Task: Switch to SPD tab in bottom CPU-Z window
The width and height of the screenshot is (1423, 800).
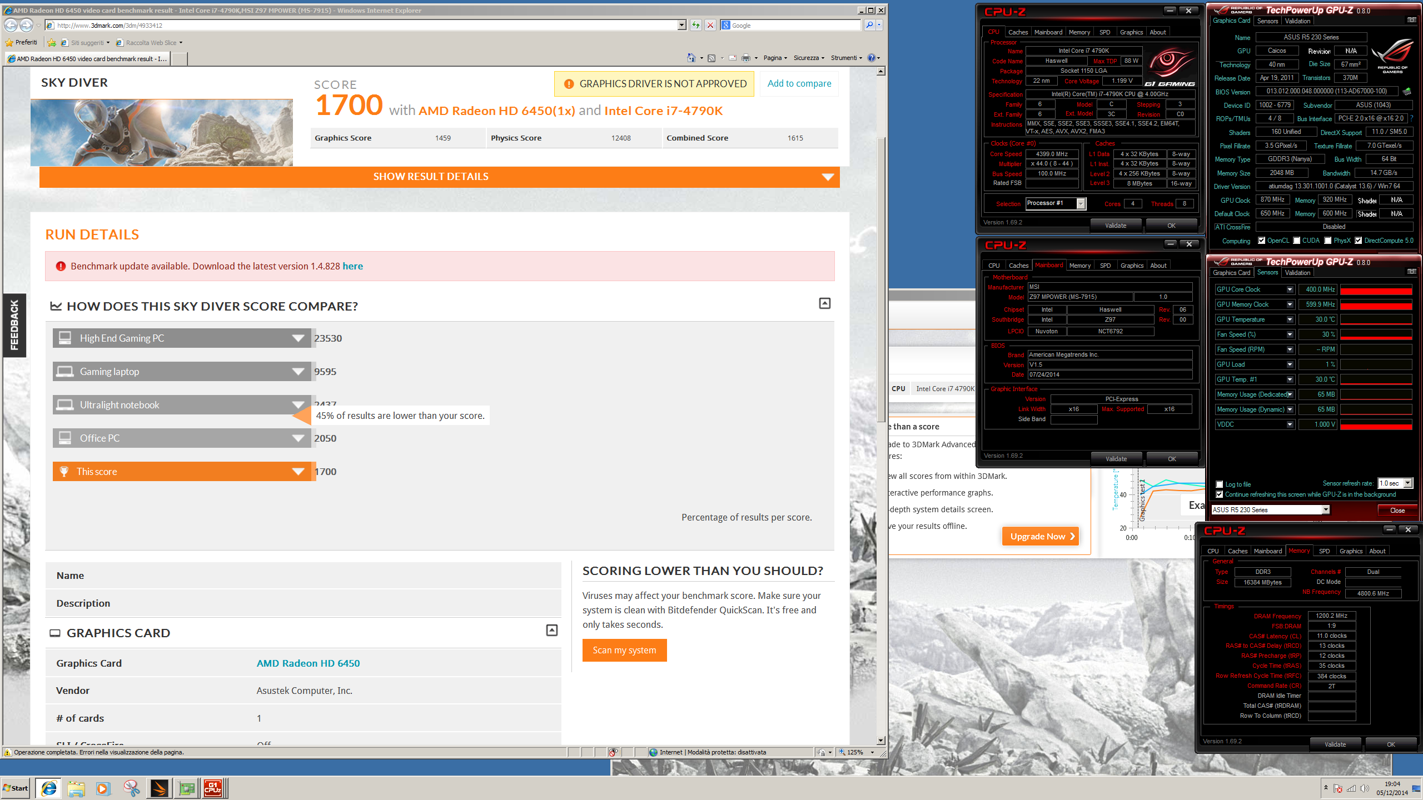Action: (x=1325, y=551)
